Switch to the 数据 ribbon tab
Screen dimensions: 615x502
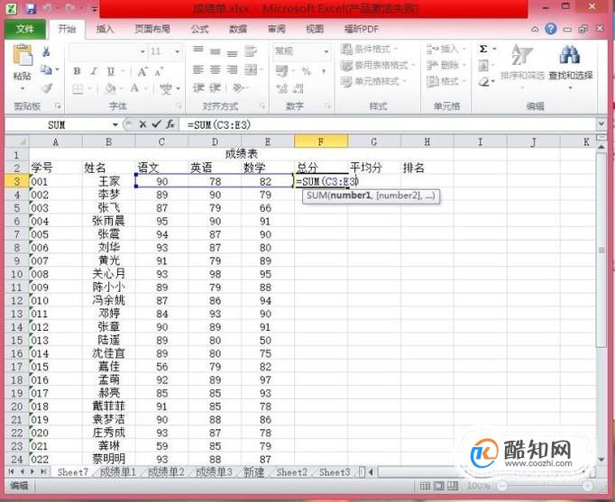(238, 29)
